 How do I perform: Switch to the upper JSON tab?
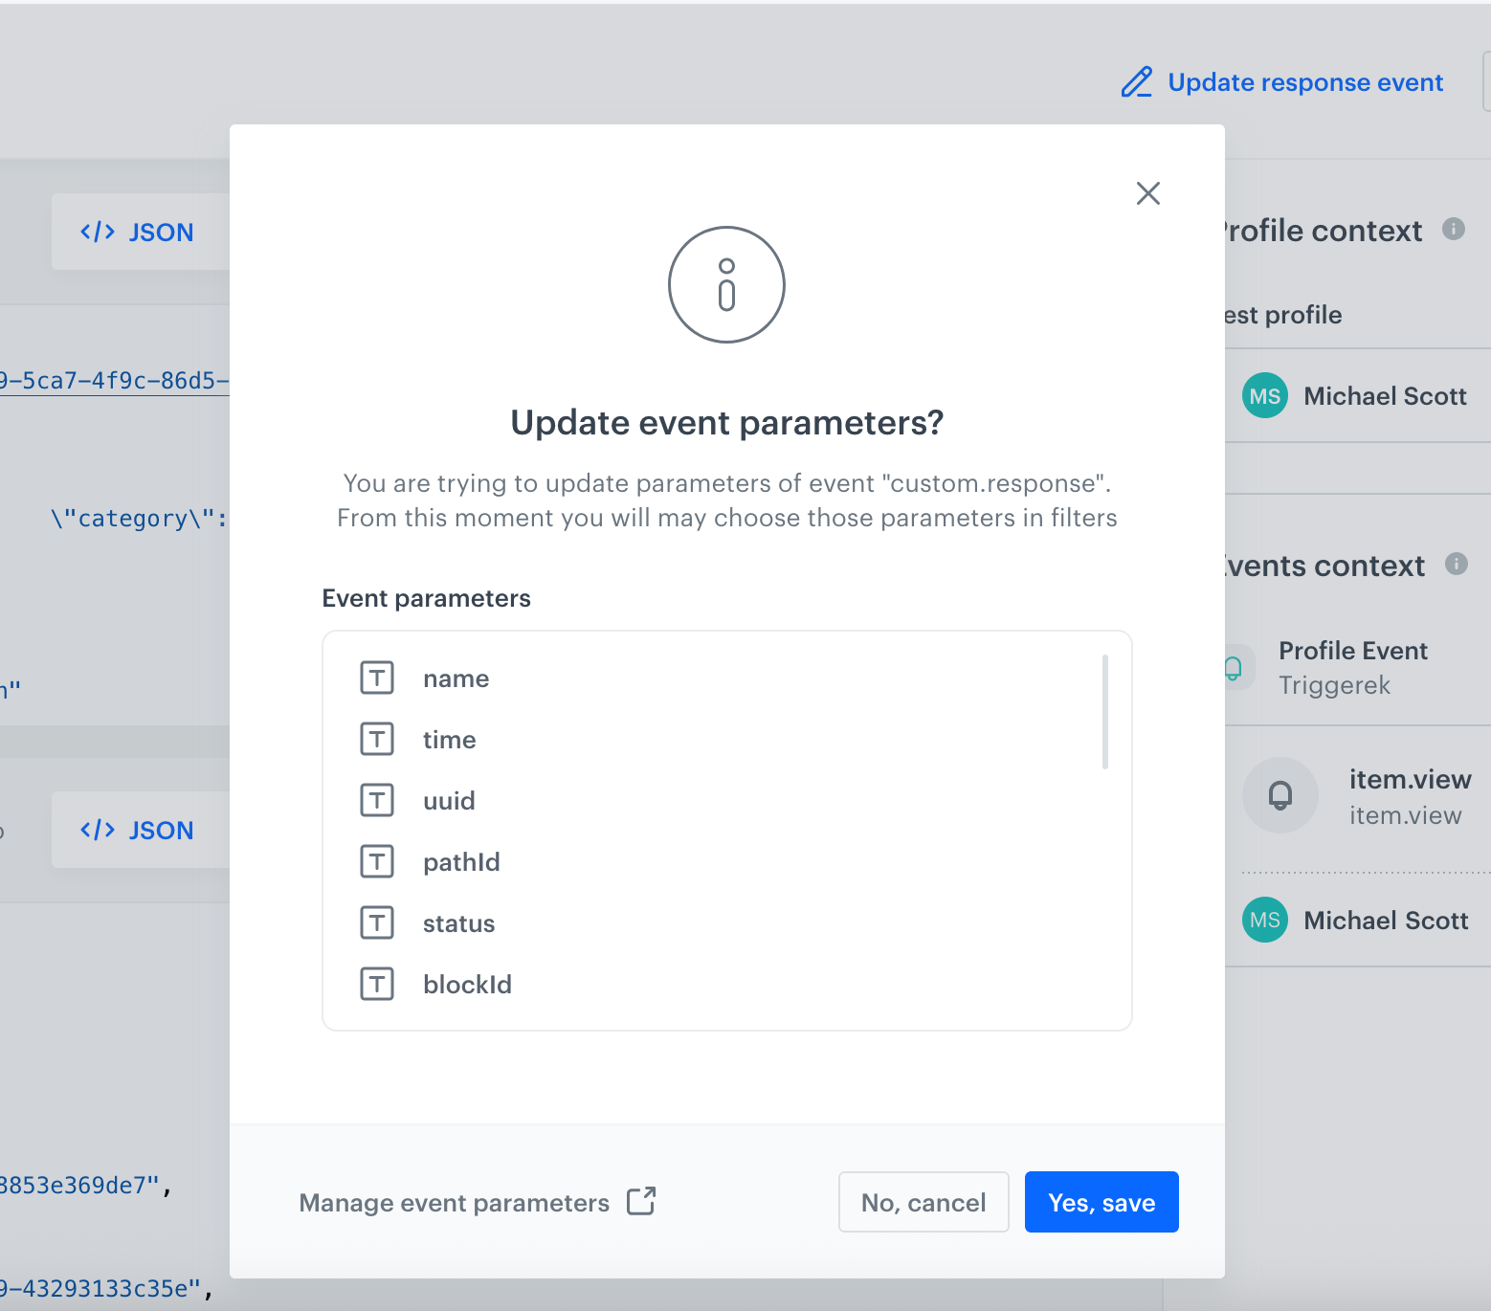(x=138, y=233)
